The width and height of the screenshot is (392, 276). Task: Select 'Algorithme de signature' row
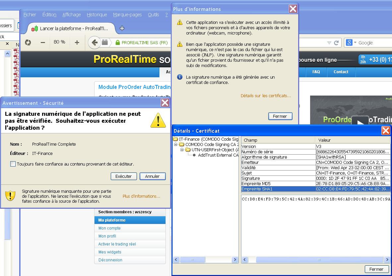(x=315, y=157)
